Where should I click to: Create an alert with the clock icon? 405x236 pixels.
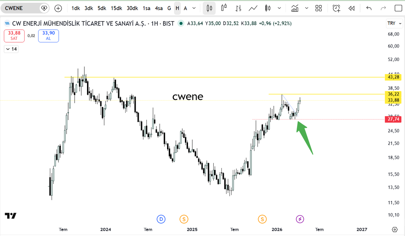[x=336, y=8]
